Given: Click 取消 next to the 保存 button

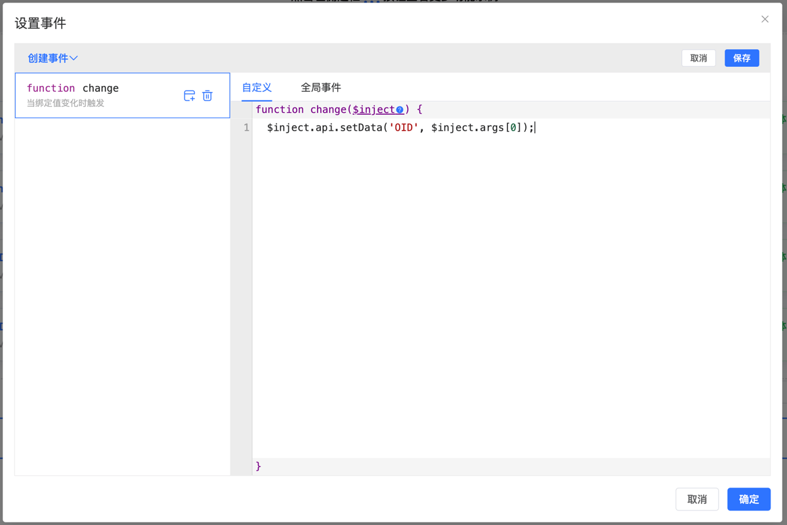Looking at the screenshot, I should (698, 58).
